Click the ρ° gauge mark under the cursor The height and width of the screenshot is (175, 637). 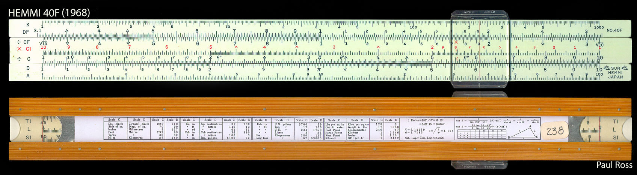[x=466, y=58]
